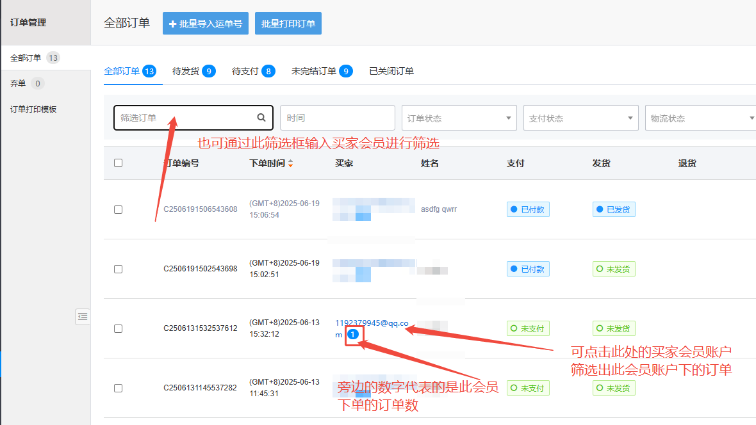This screenshot has height=425, width=756.
Task: Click the 时间 date input field
Action: pos(337,118)
